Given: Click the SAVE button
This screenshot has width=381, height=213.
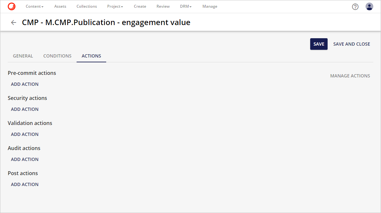Looking at the screenshot, I should (319, 44).
